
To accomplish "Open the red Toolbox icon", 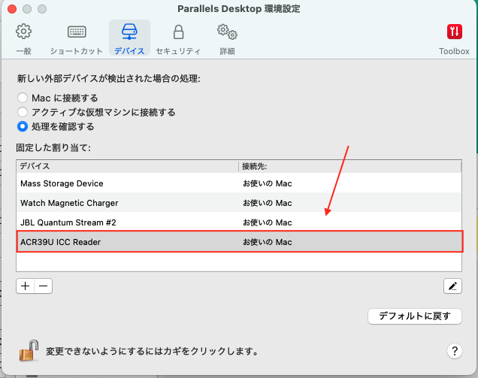I will (x=454, y=32).
